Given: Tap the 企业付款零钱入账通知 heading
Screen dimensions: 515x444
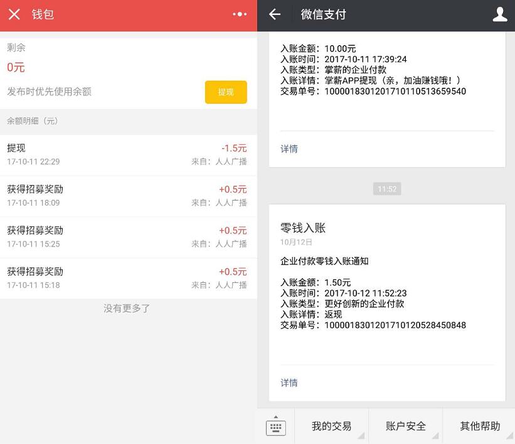Looking at the screenshot, I should tap(324, 261).
